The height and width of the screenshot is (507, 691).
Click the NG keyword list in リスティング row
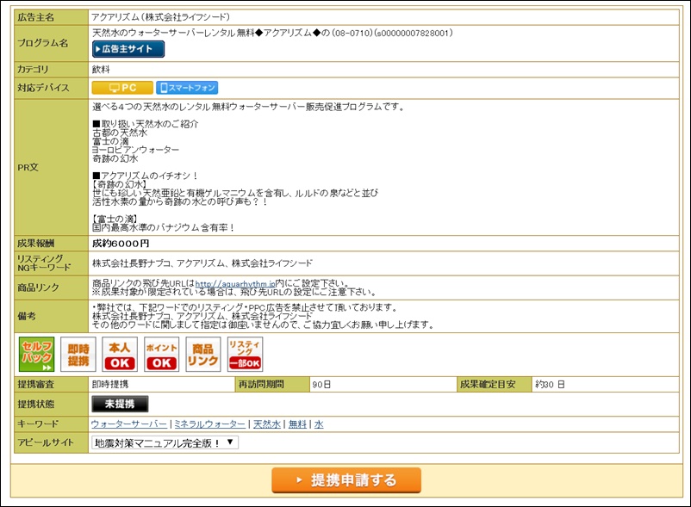[x=202, y=263]
